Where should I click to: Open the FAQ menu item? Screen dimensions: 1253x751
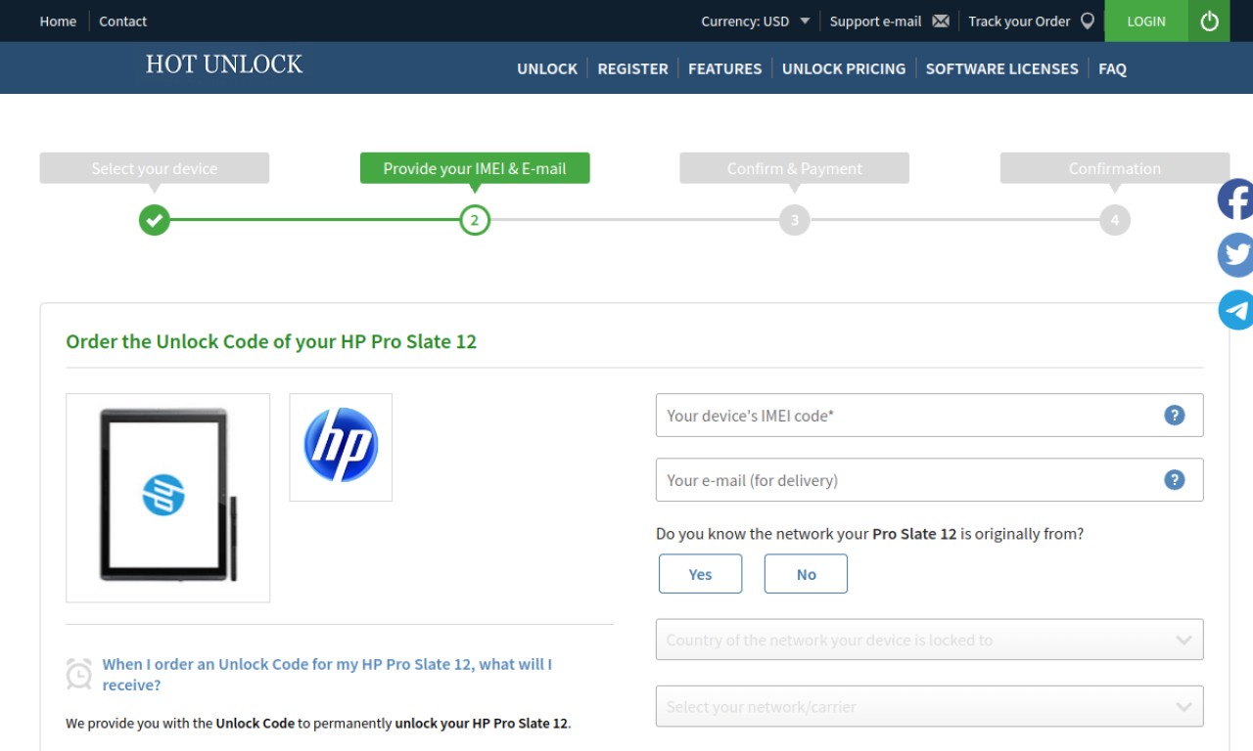point(1112,68)
